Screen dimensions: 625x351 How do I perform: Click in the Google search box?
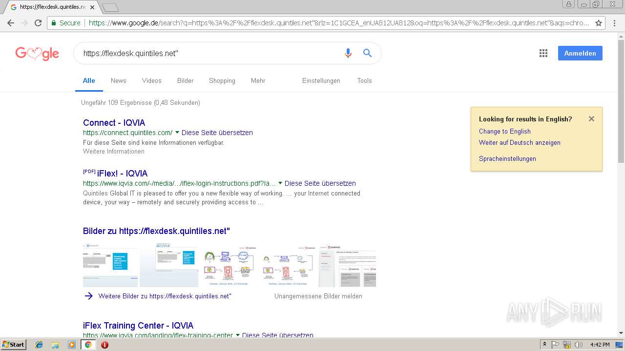pos(210,53)
